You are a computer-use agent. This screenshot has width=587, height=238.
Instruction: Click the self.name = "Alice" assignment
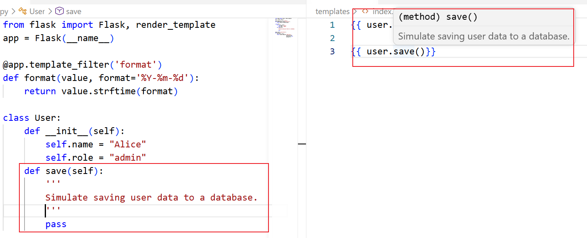pyautogui.click(x=96, y=145)
